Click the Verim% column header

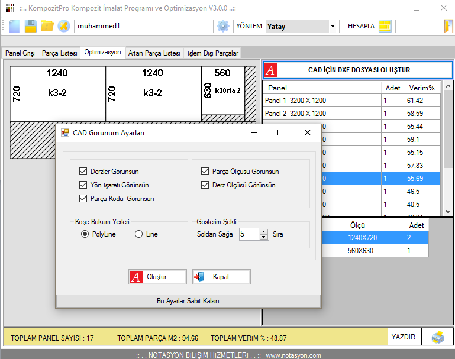click(x=422, y=88)
